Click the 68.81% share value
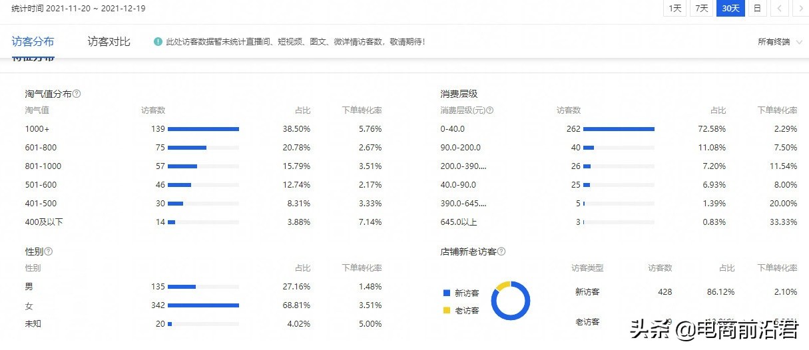809x350 pixels. coord(296,305)
